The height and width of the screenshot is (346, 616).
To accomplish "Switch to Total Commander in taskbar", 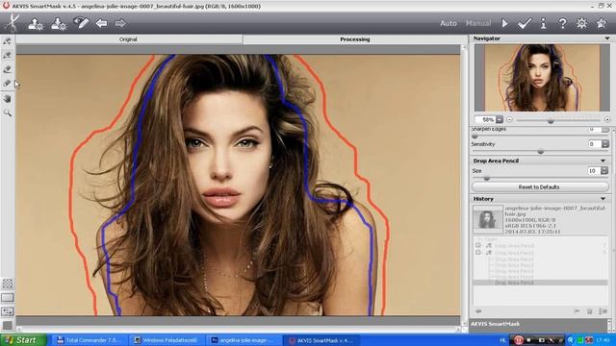I will coord(90,340).
